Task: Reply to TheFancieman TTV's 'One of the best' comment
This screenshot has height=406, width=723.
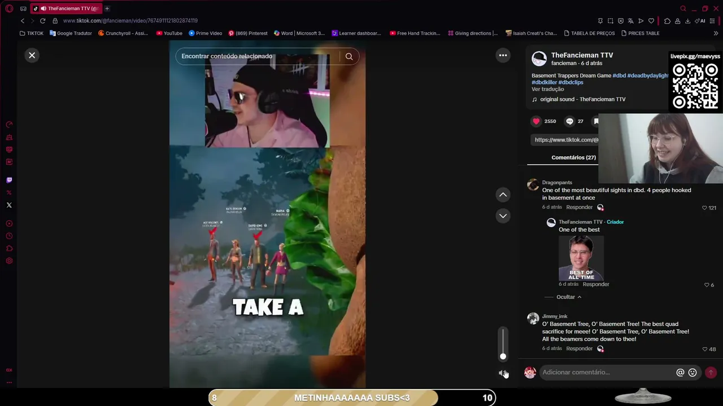Action: (595, 285)
